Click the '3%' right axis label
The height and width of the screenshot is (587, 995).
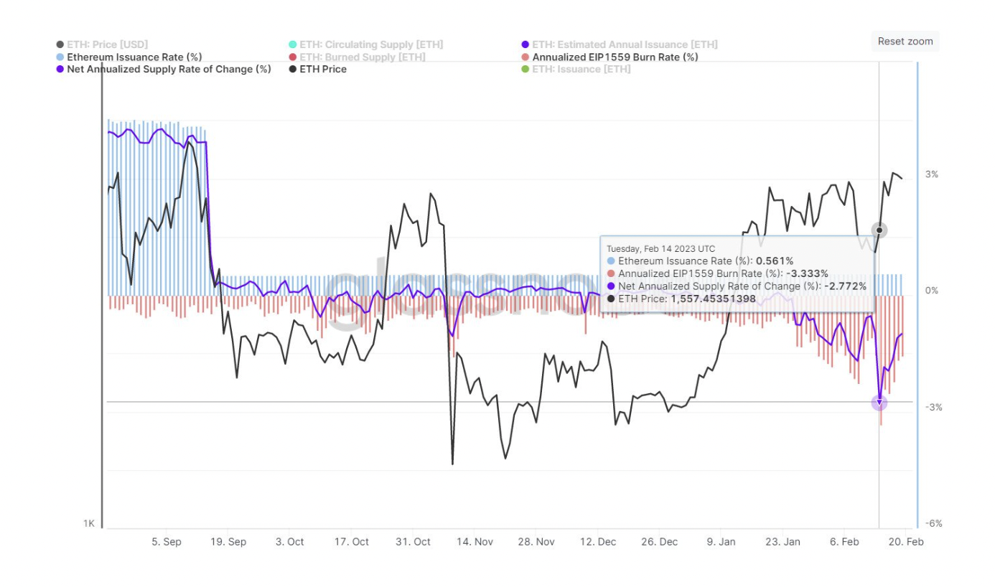coord(932,174)
